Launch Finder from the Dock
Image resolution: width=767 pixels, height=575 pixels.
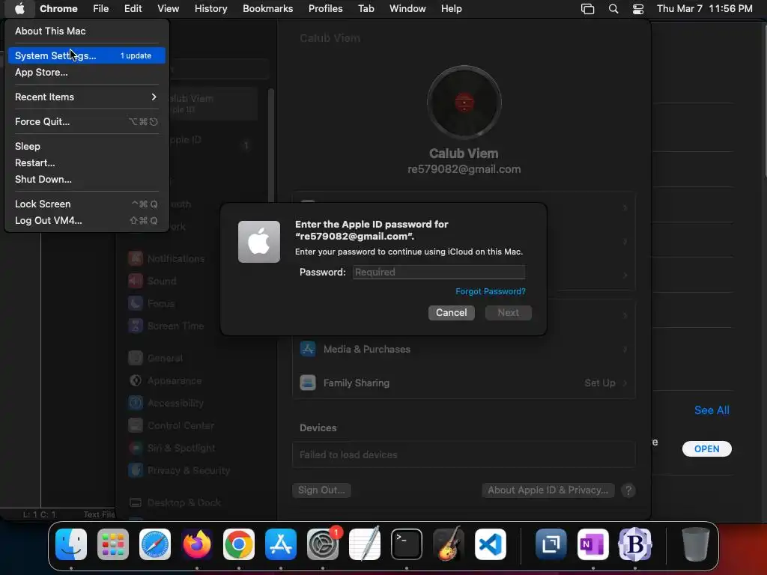[71, 545]
